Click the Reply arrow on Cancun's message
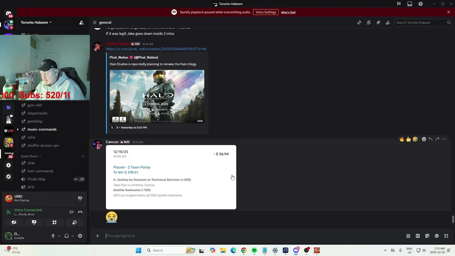 coord(430,139)
